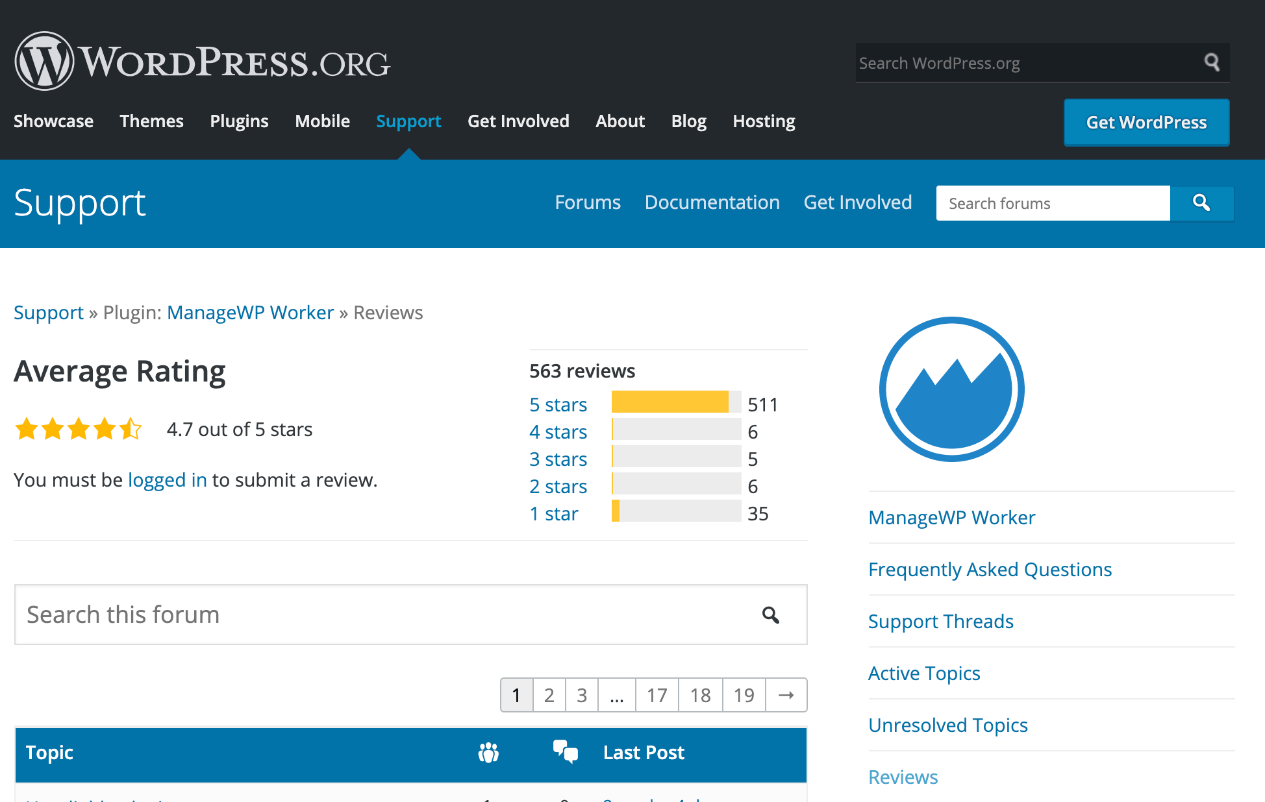Click the blue forums search button
The image size is (1265, 802).
coord(1201,203)
